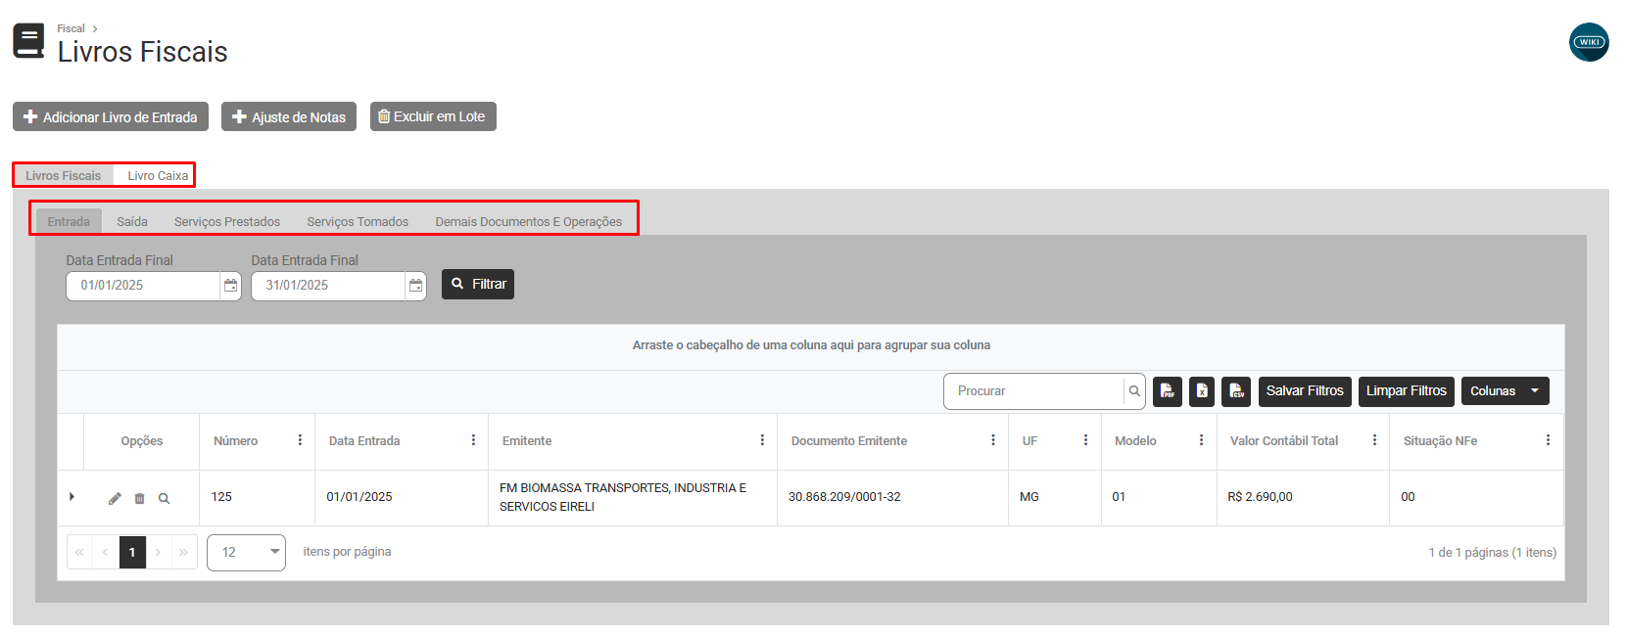The image size is (1626, 635).
Task: Sort by the Data Entrada column header
Action: (364, 441)
